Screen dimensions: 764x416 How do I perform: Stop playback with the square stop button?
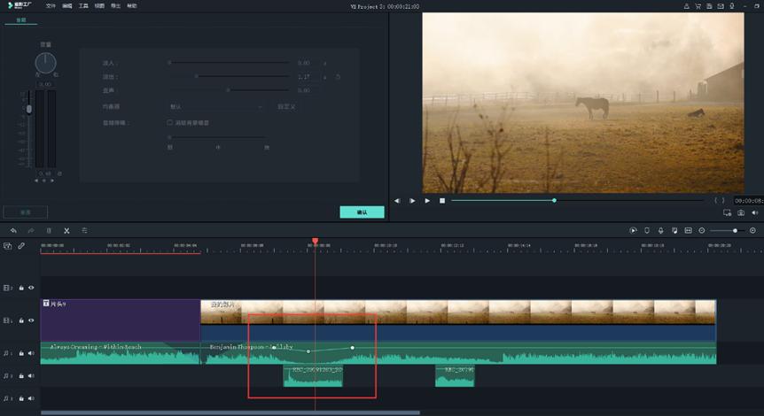(442, 201)
